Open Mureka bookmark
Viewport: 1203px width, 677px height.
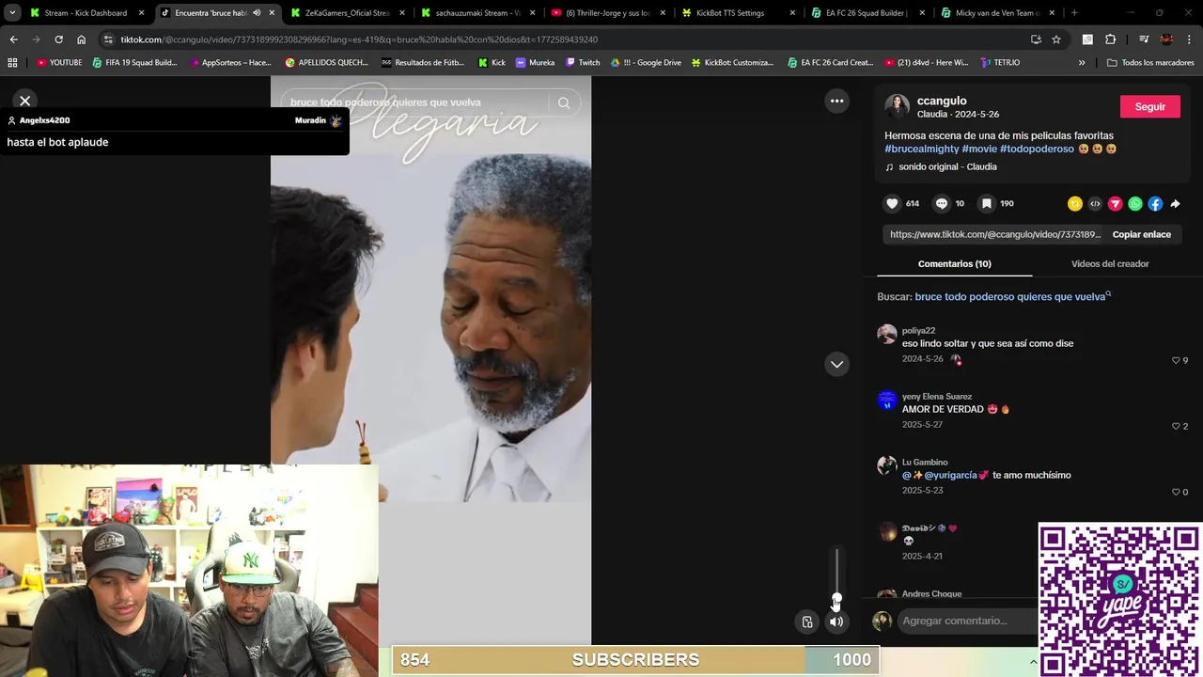535,63
